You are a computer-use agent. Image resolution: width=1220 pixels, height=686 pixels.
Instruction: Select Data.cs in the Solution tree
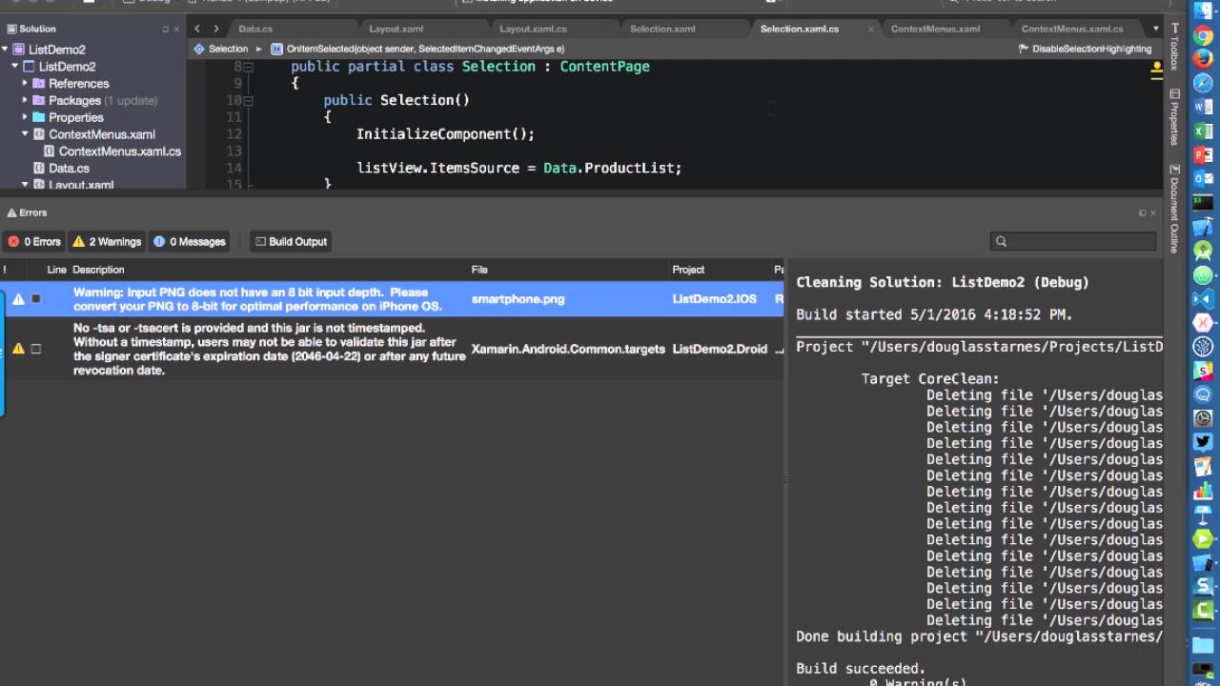(69, 169)
